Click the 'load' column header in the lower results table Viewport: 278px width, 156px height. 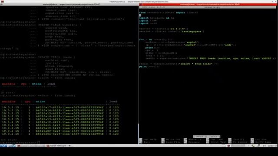coord(113,101)
